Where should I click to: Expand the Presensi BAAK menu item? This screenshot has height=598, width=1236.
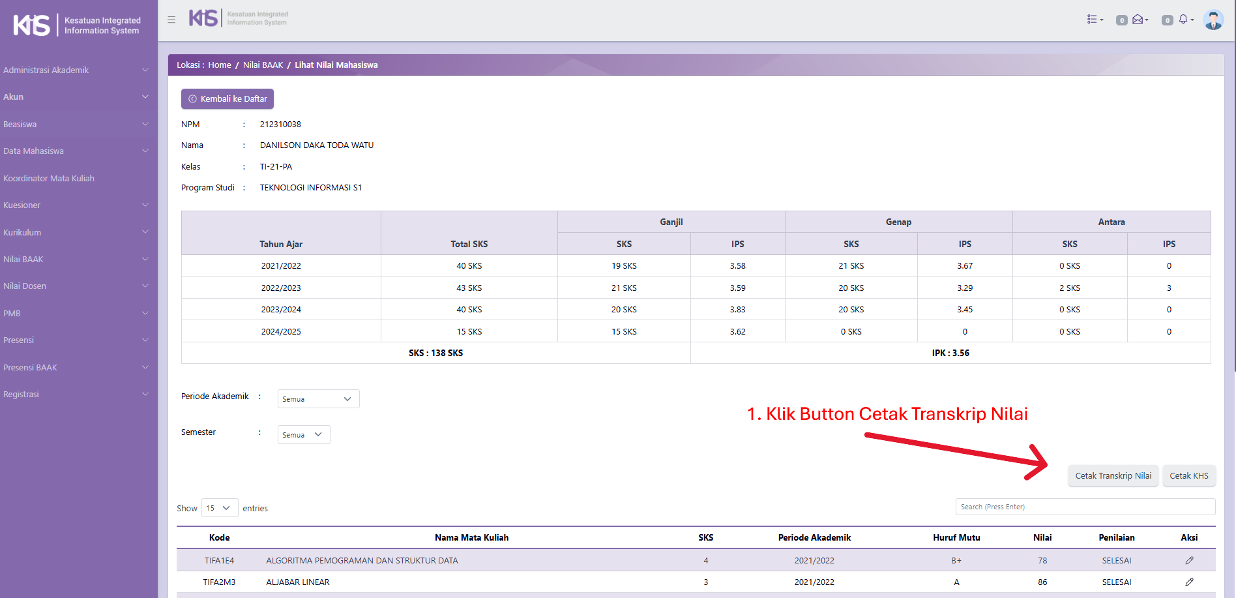pyautogui.click(x=76, y=367)
